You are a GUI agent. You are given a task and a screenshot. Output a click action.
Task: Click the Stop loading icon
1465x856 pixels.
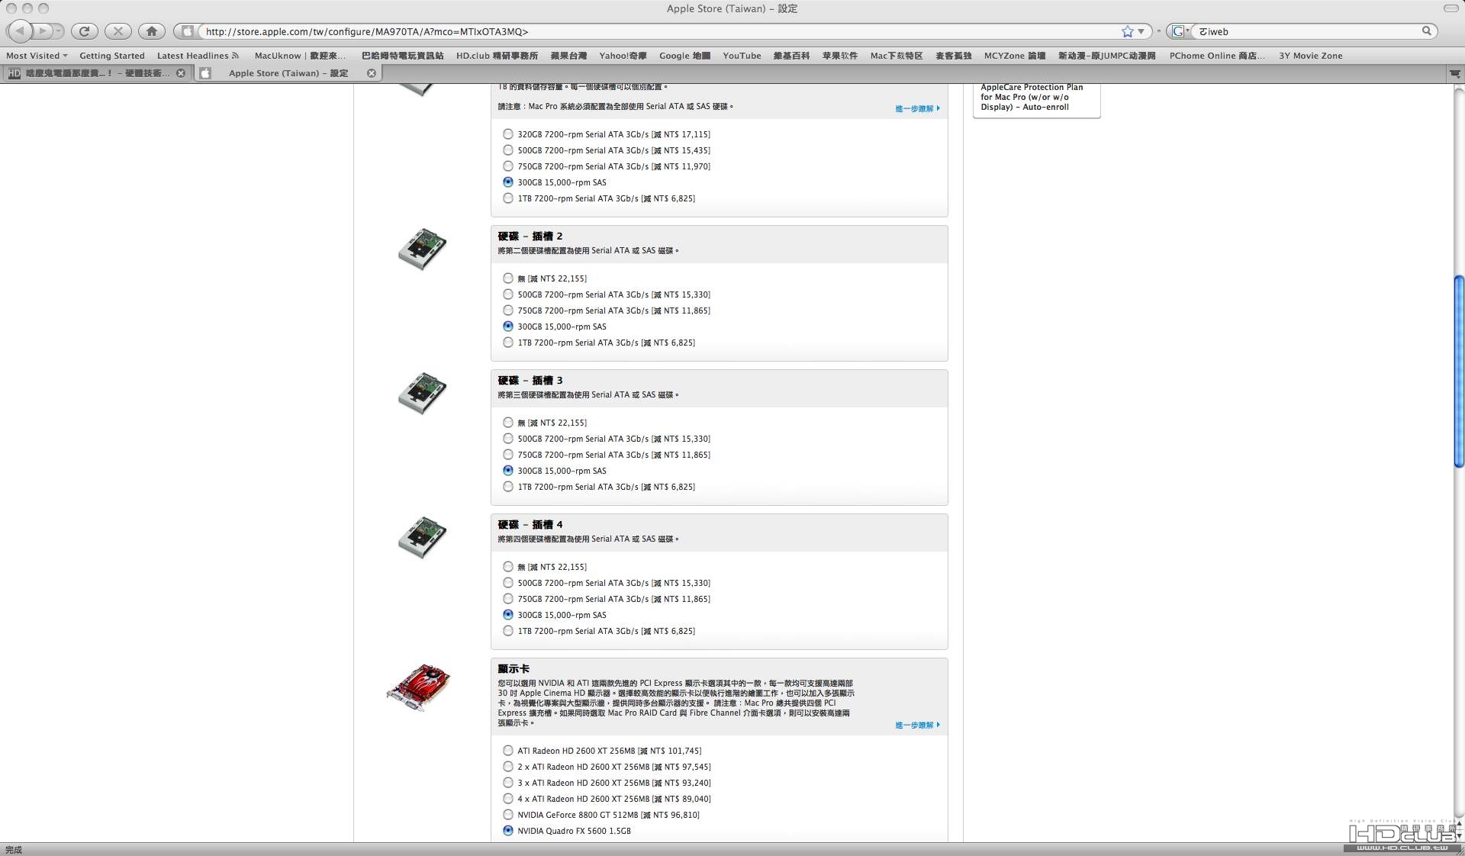[x=118, y=31]
